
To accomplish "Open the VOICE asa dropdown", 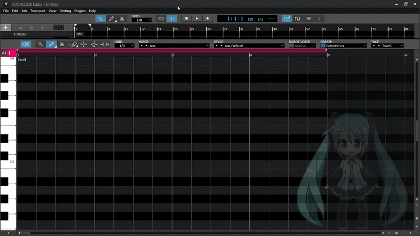I will (x=174, y=46).
